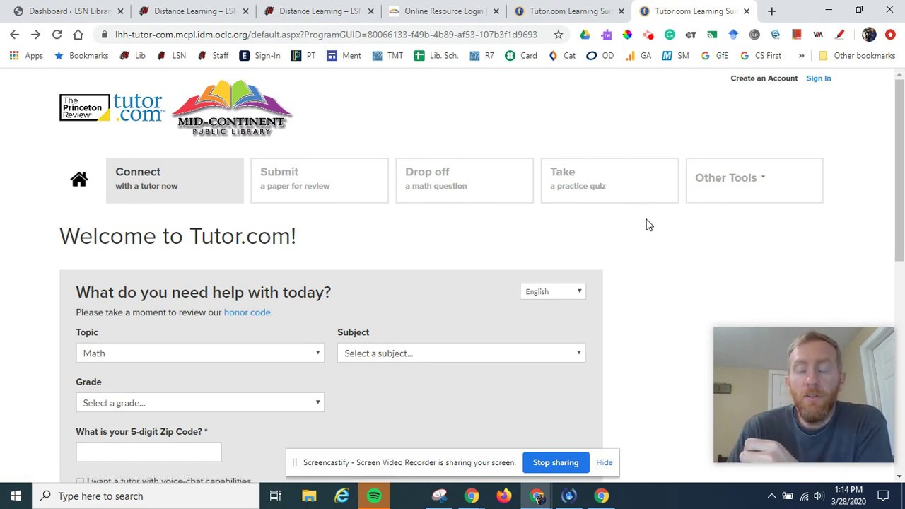Open the browser home page
This screenshot has height=509, width=905.
coord(78,34)
